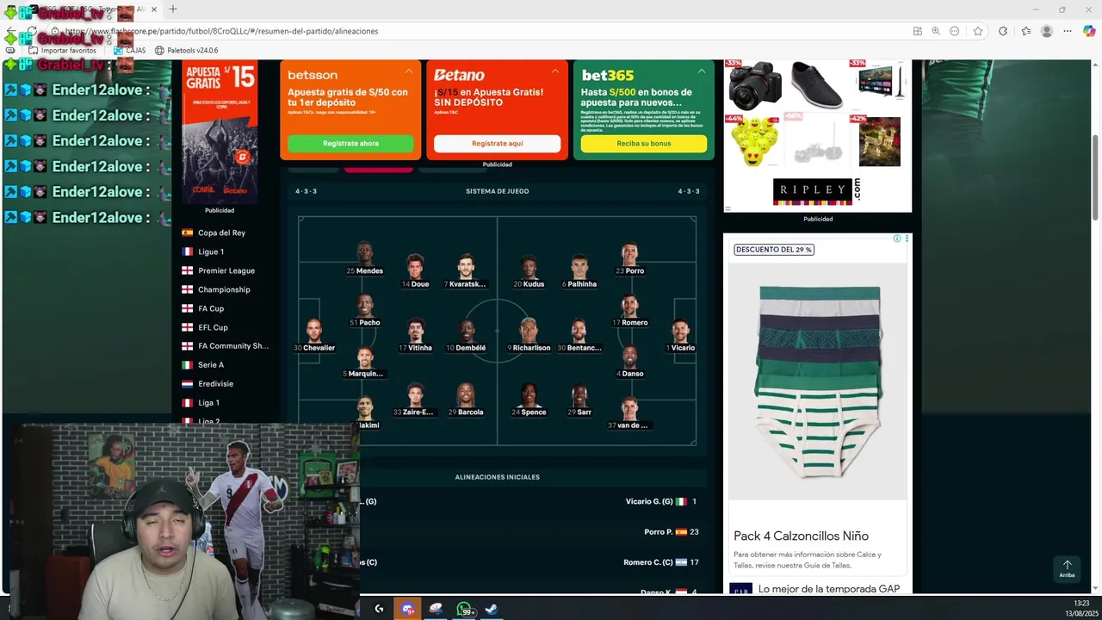This screenshot has height=620, width=1102.
Task: Click player name Palhinha on pitch
Action: [x=582, y=284]
